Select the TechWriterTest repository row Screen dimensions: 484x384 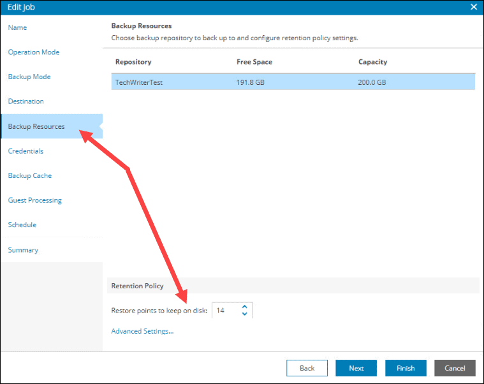pyautogui.click(x=293, y=82)
